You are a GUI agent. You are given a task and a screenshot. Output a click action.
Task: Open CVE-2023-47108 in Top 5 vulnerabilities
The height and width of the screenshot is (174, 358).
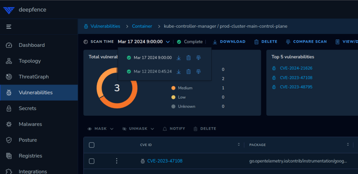click(x=296, y=78)
